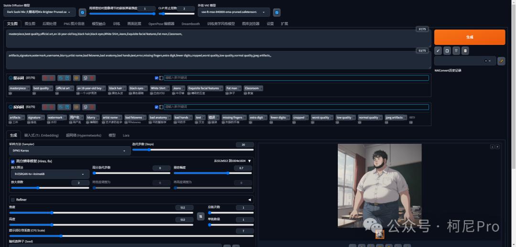The width and height of the screenshot is (516, 247).
Task: Click the jpeg artifacts negative tag
Action: pos(394,118)
